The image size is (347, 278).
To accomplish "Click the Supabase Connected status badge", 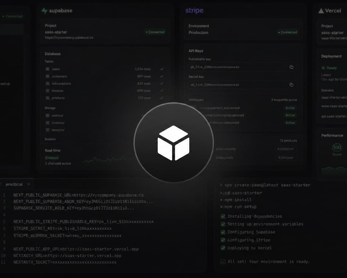I will 155,32.
